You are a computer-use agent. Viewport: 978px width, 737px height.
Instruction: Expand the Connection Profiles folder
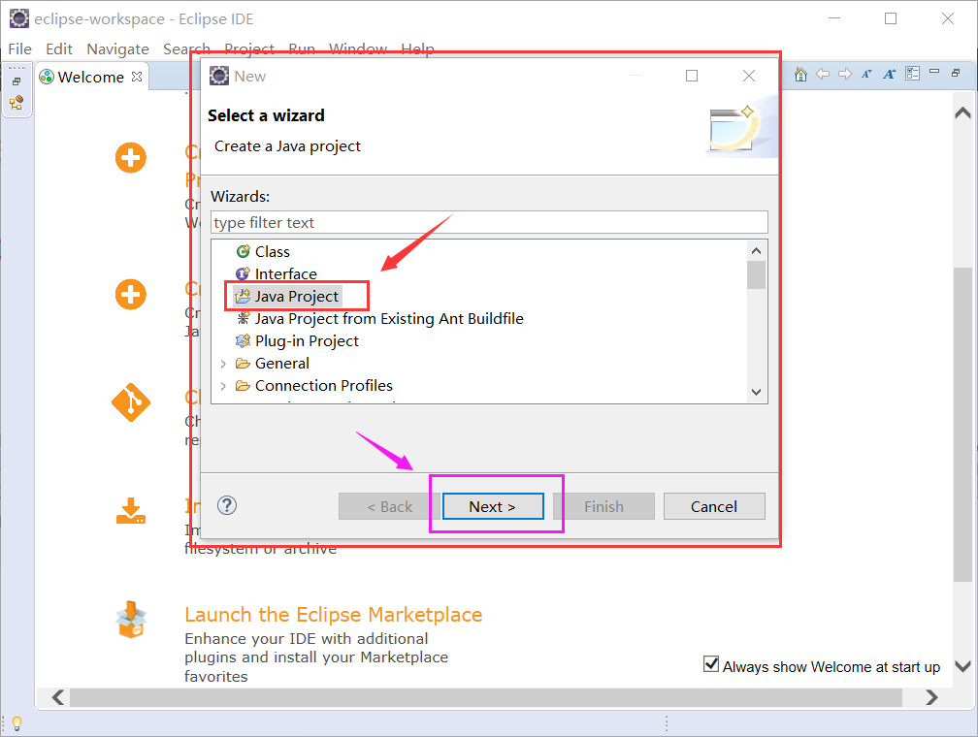click(223, 386)
